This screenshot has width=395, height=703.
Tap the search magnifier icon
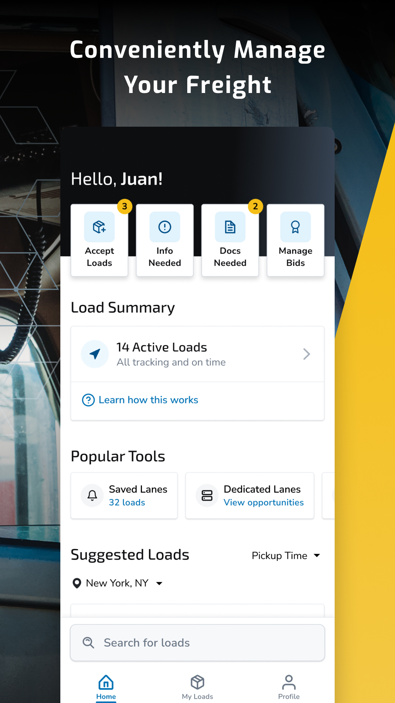pyautogui.click(x=89, y=643)
